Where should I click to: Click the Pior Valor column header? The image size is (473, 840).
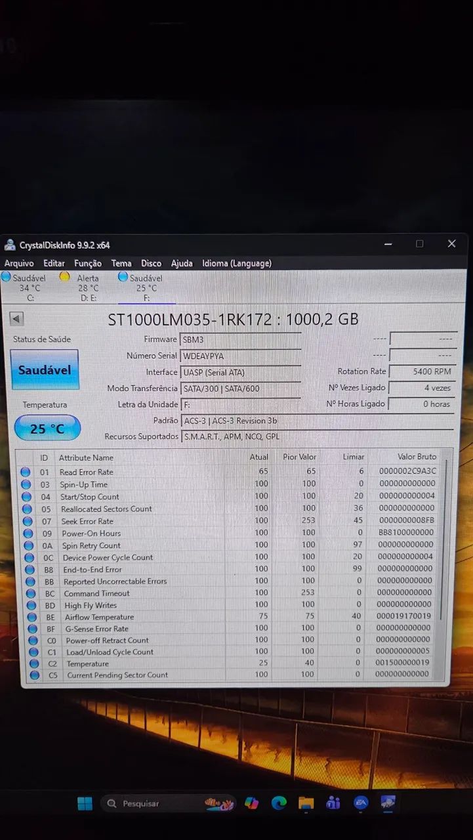point(299,457)
